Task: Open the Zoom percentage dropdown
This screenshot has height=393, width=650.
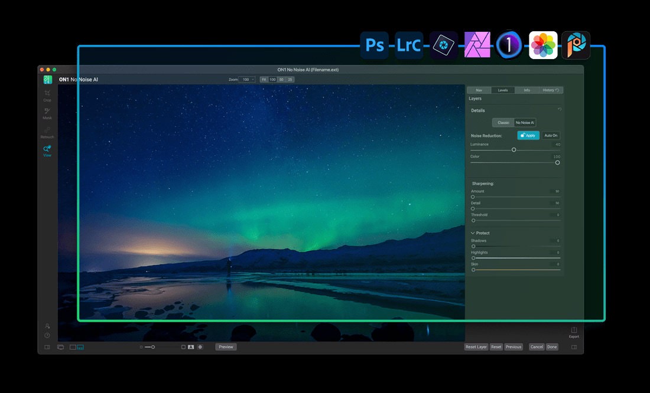Action: click(x=247, y=80)
